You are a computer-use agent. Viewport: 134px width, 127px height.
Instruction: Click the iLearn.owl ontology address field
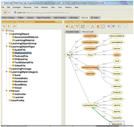pyautogui.click(x=73, y=12)
